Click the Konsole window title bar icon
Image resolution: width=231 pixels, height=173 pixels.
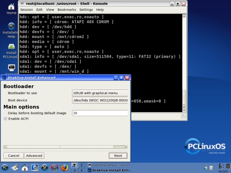[22, 3]
